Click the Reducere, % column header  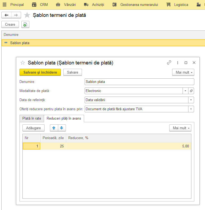(x=129, y=138)
